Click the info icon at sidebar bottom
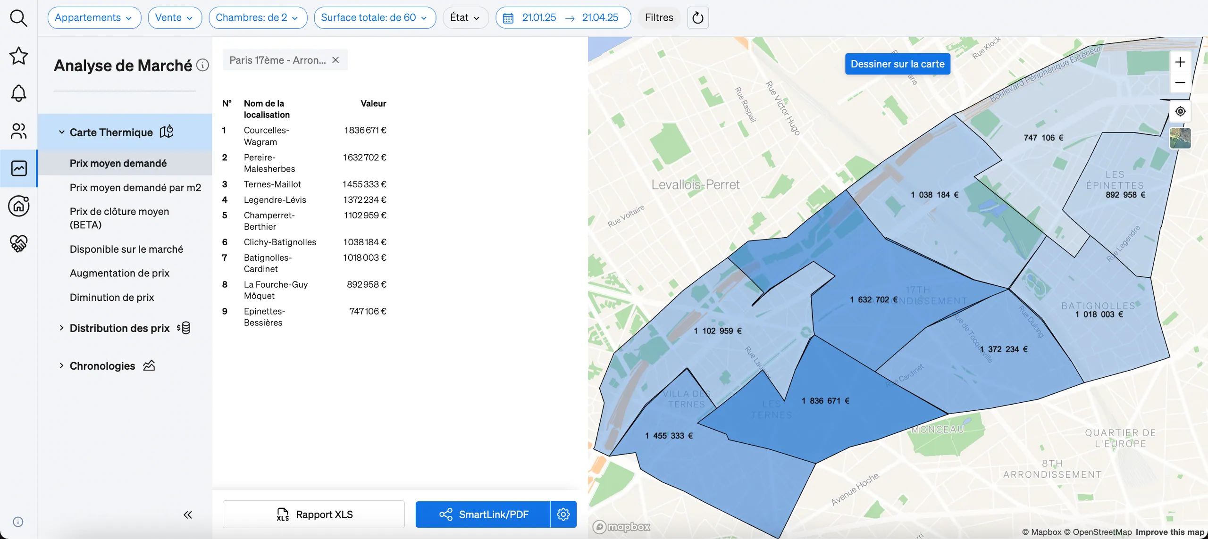The width and height of the screenshot is (1208, 539). click(18, 522)
